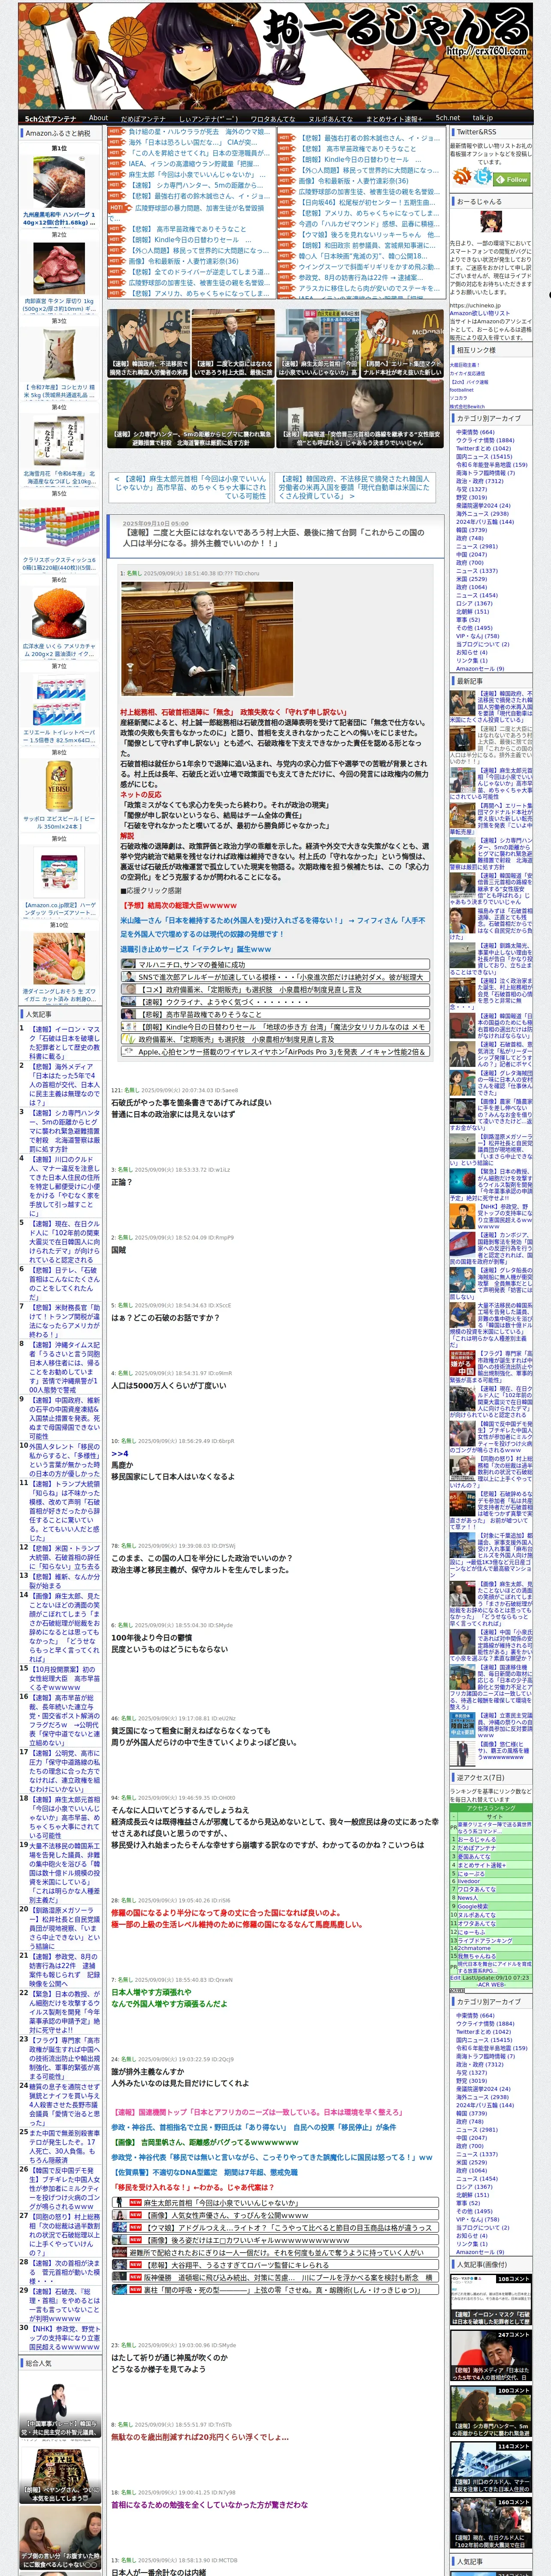Open the 5ch.net nav link
Screen dimensions: 551x2576
447,118
